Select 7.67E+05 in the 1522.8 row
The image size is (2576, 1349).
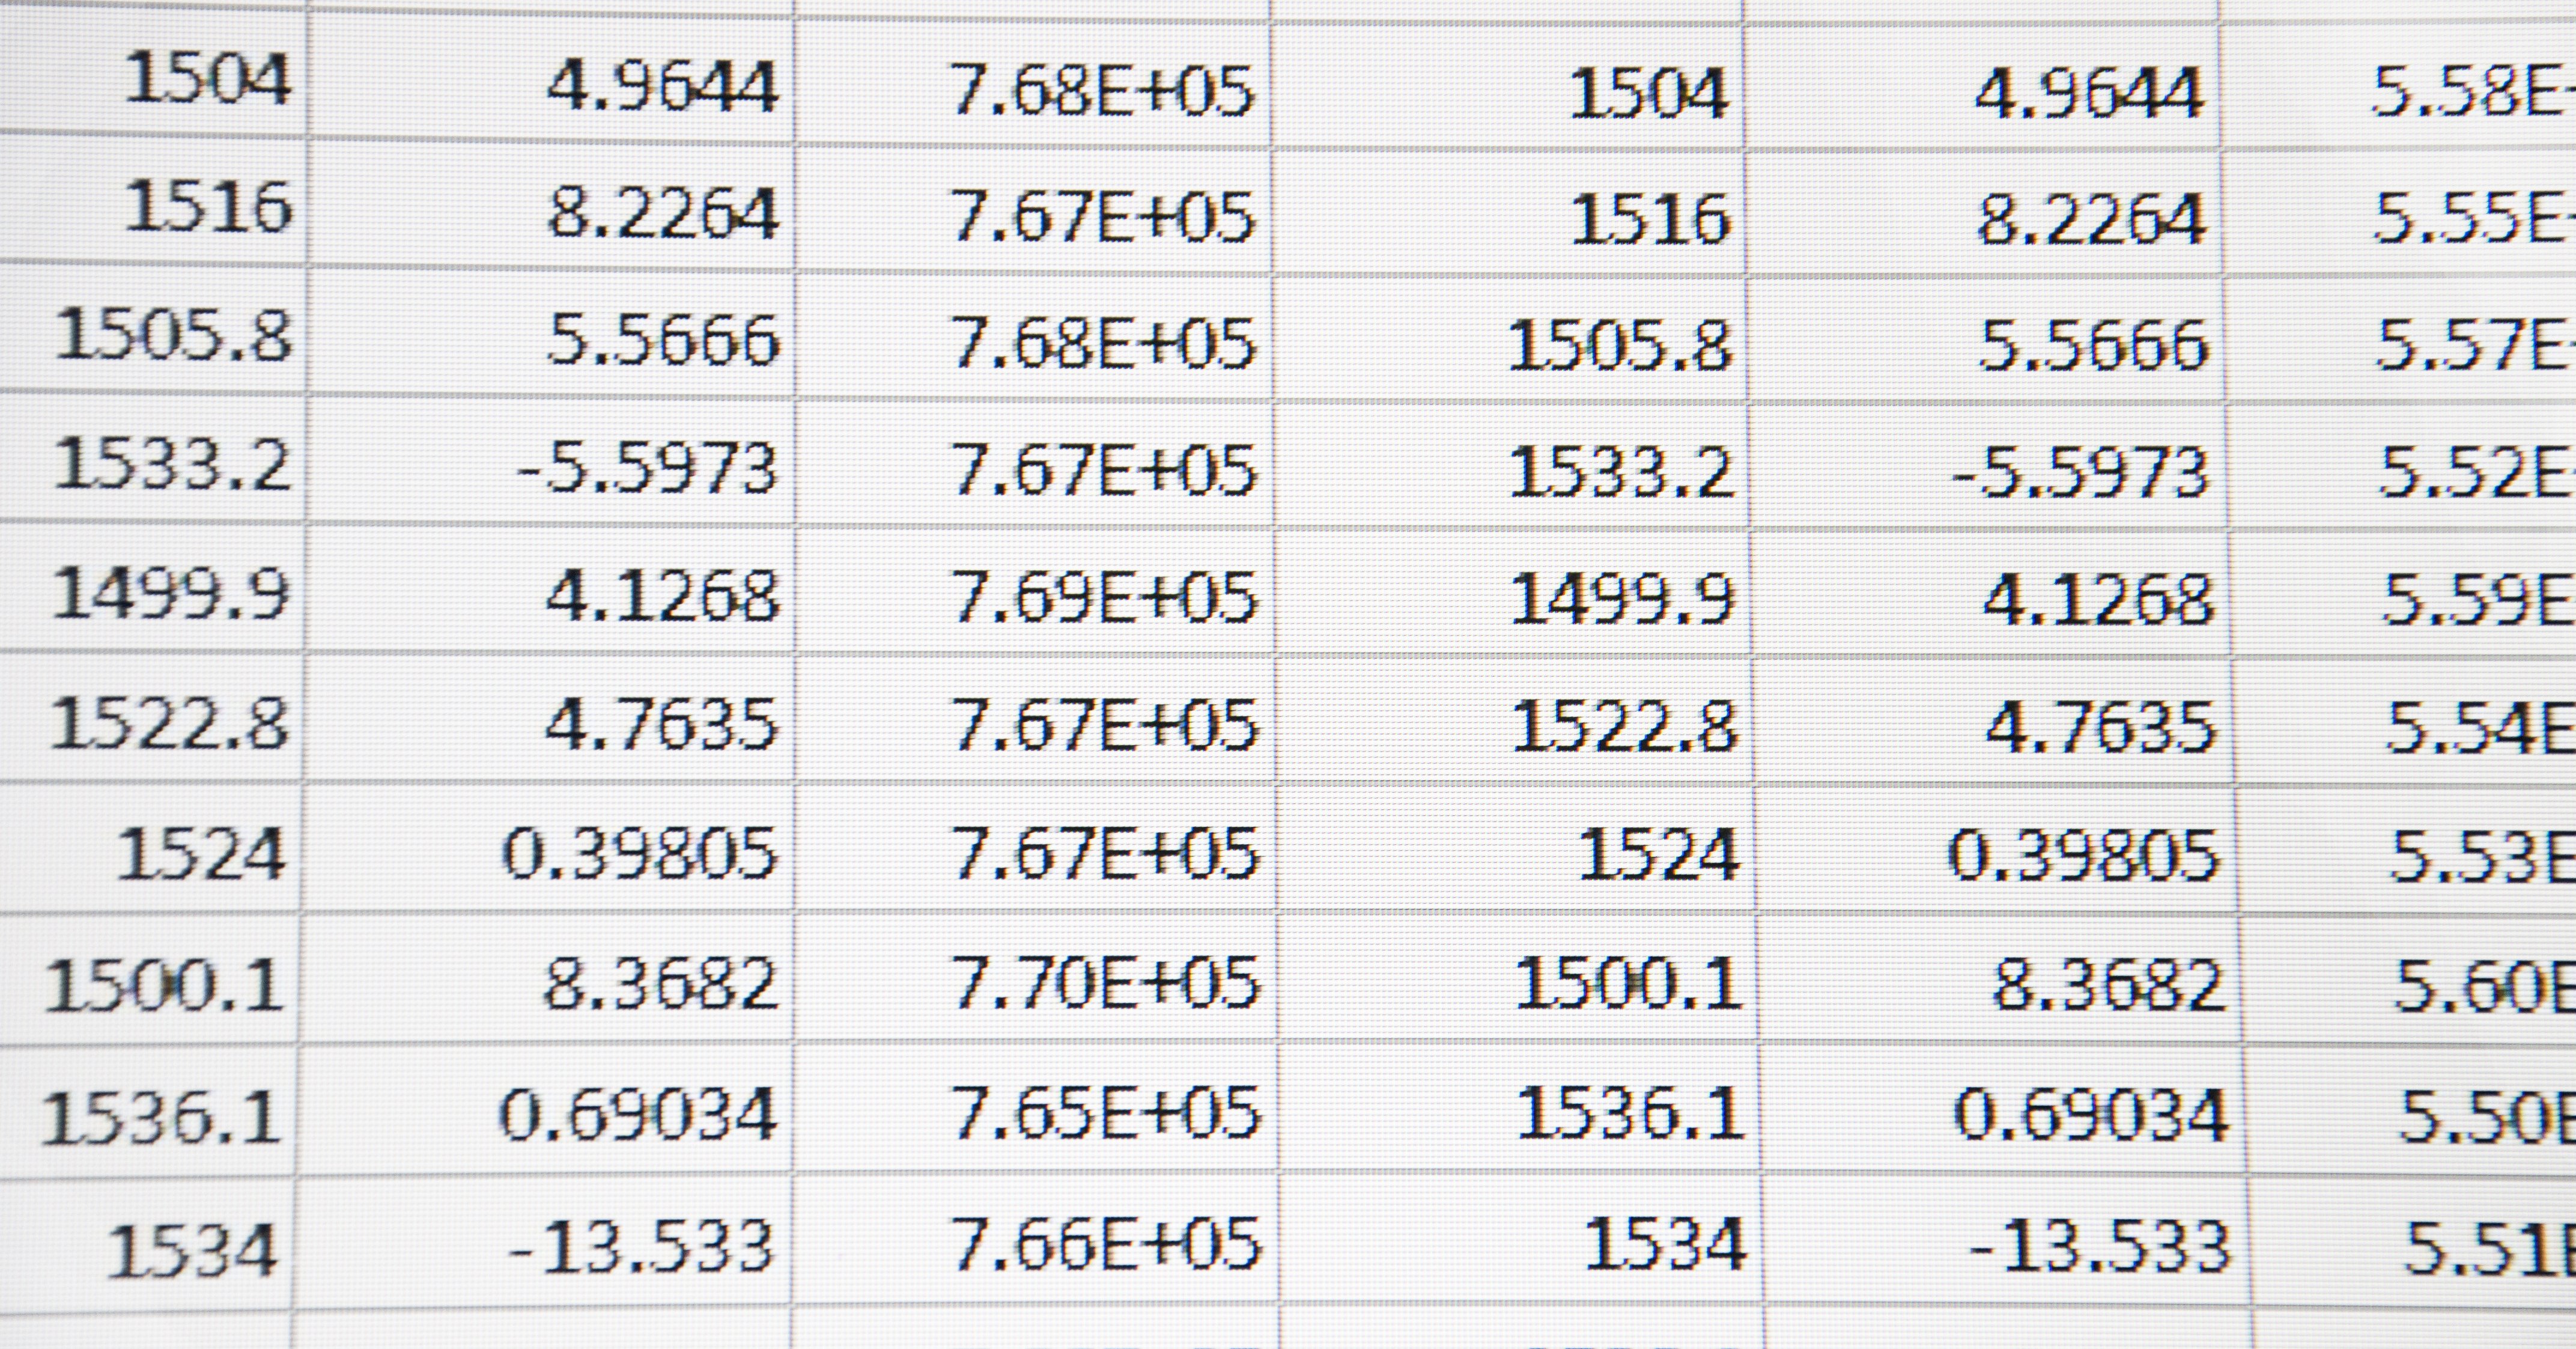coord(1105,725)
